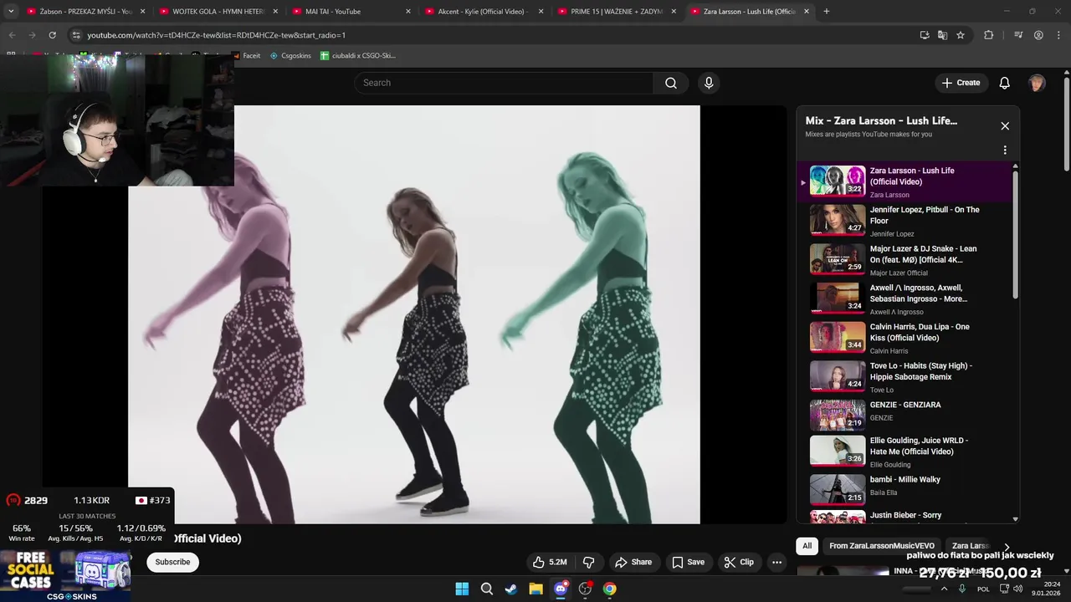
Task: Open the ciubaldi x CSGO-Ski bookmark
Action: 358,56
